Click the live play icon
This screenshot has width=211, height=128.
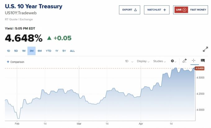point(184,10)
